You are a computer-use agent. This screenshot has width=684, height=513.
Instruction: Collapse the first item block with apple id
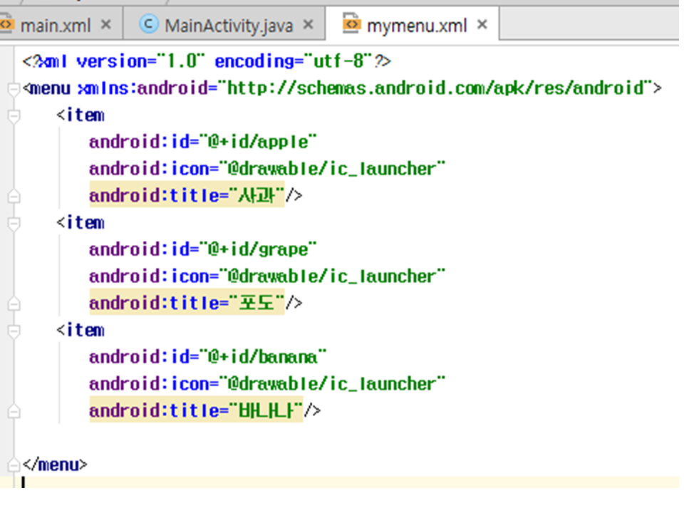coord(12,115)
